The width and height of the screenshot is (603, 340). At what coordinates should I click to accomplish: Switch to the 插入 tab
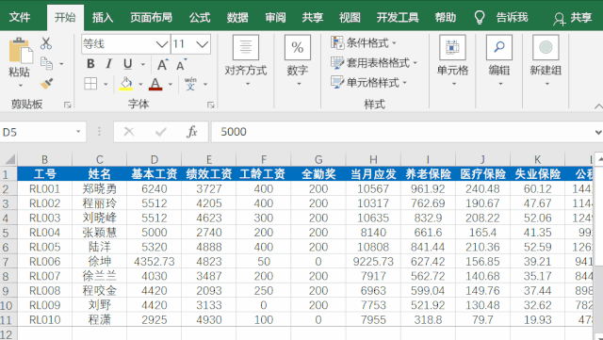tap(103, 17)
